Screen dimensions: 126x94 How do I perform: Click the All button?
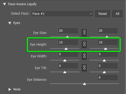click(x=117, y=14)
